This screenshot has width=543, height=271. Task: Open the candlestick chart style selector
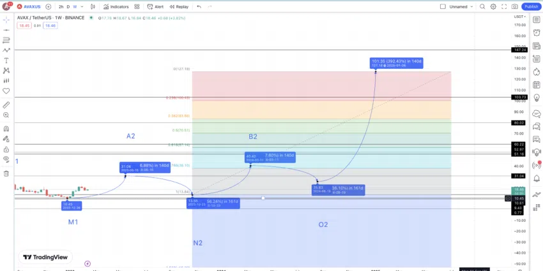tap(93, 6)
